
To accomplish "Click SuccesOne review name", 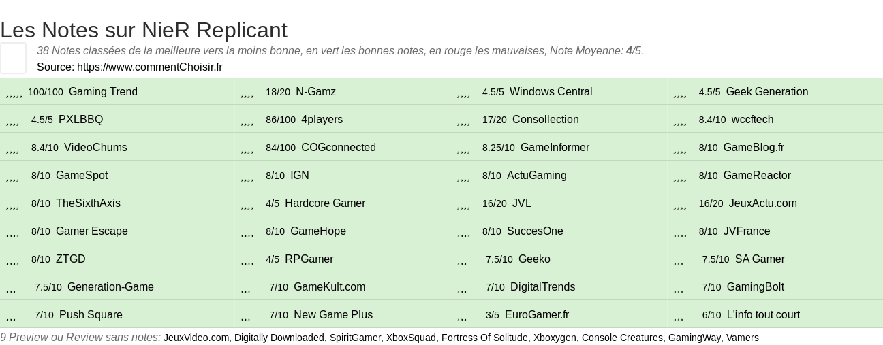I will pyautogui.click(x=535, y=231).
